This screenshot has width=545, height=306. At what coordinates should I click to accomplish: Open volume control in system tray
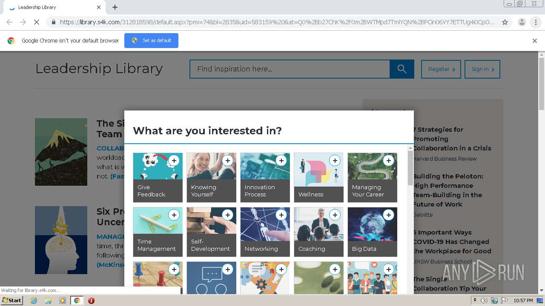[x=484, y=300]
